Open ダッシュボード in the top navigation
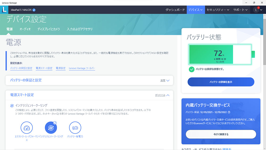This screenshot has height=150, width=266. pyautogui.click(x=175, y=10)
